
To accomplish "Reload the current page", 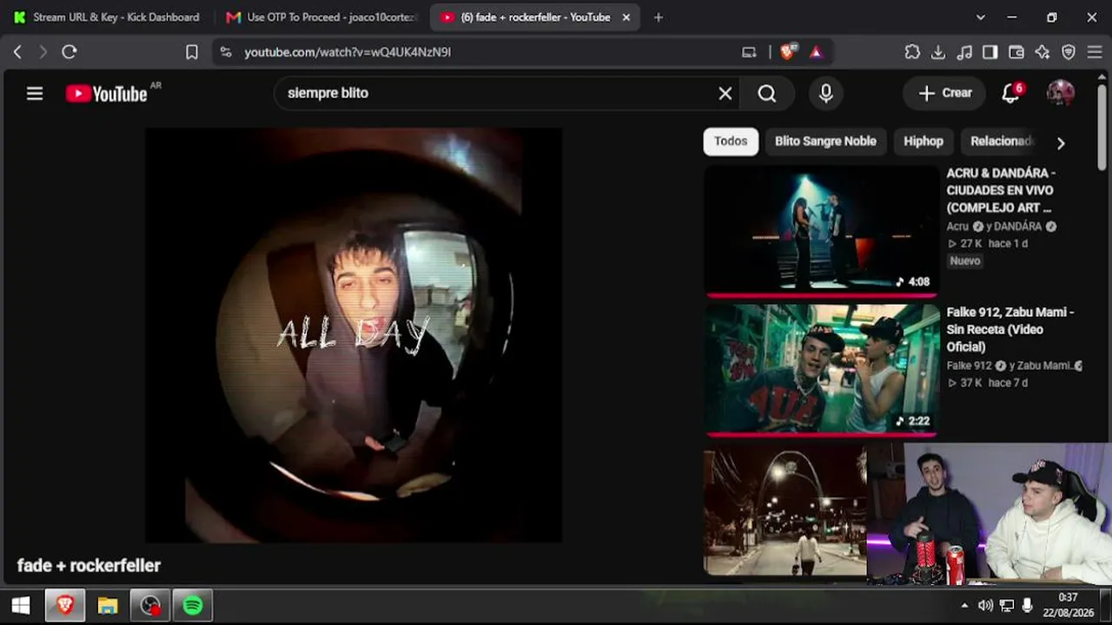I will point(69,52).
